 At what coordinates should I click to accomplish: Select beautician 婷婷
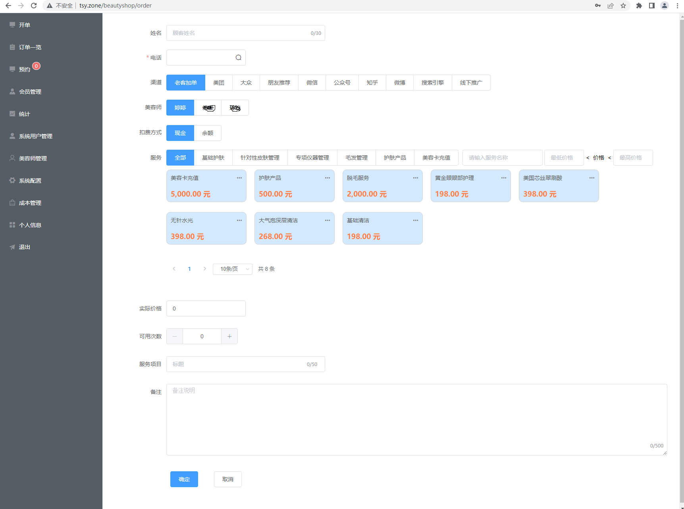[180, 108]
